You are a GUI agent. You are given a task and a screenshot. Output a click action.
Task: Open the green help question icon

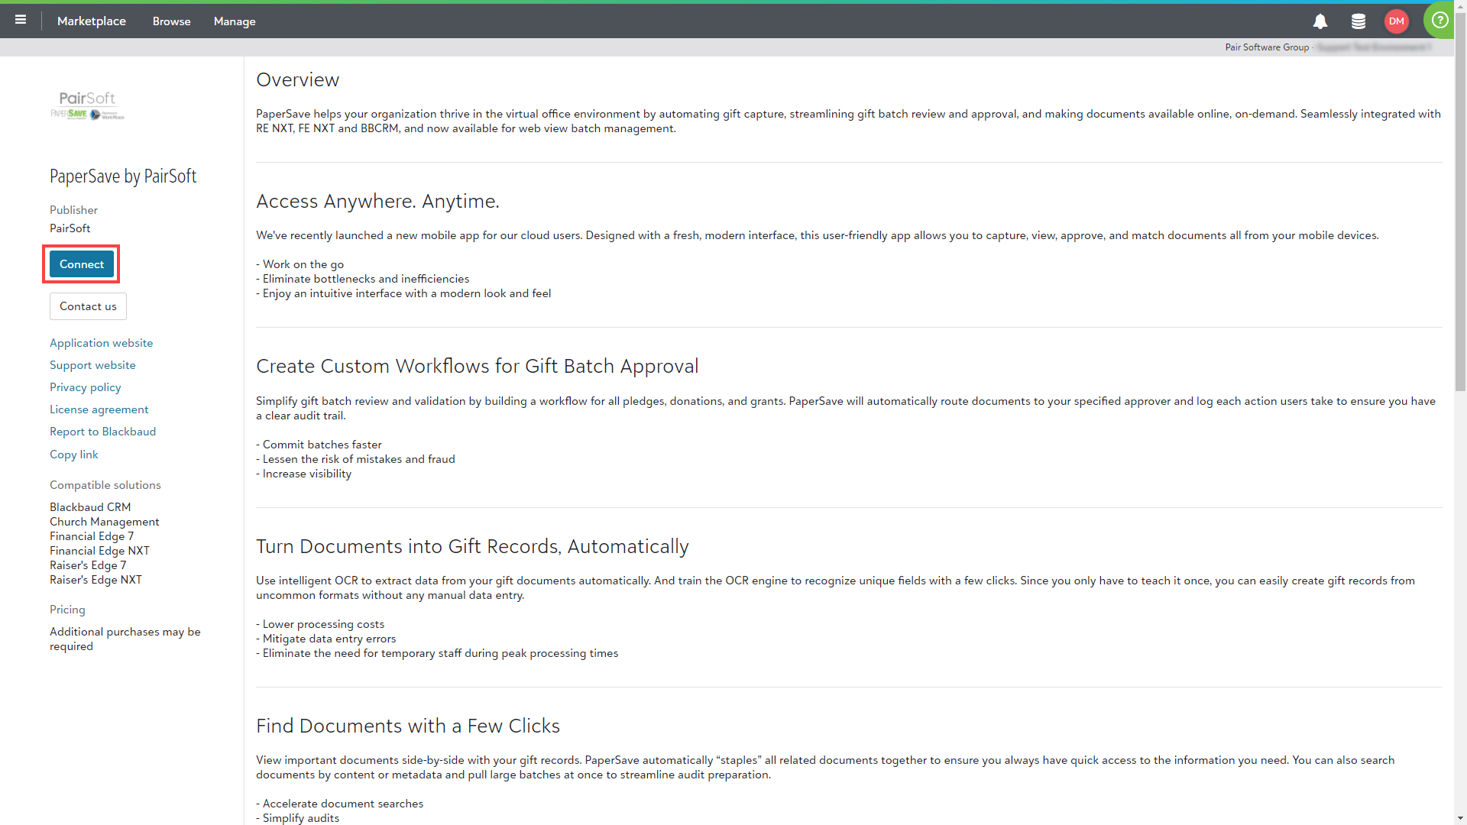pyautogui.click(x=1439, y=21)
